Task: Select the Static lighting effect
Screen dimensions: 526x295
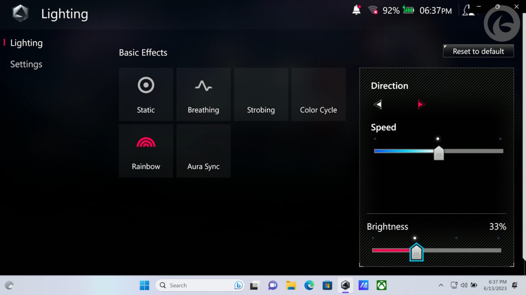Action: [x=146, y=94]
